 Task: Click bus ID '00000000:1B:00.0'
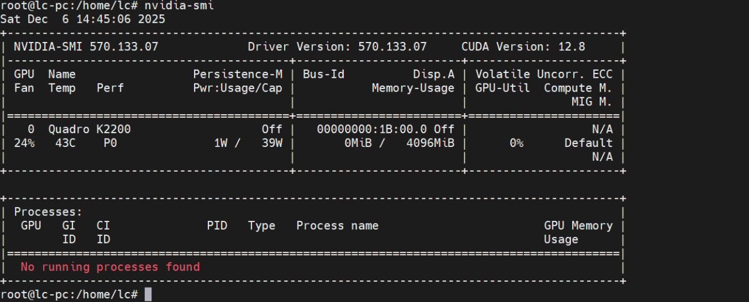tap(372, 129)
